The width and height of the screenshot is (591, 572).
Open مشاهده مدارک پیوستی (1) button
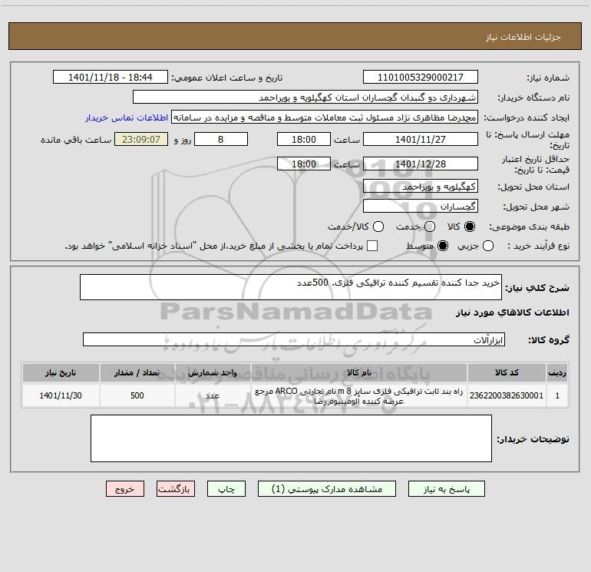327,489
